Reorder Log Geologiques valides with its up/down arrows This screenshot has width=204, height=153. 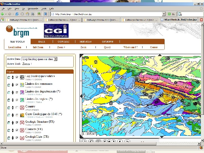pos(13,77)
